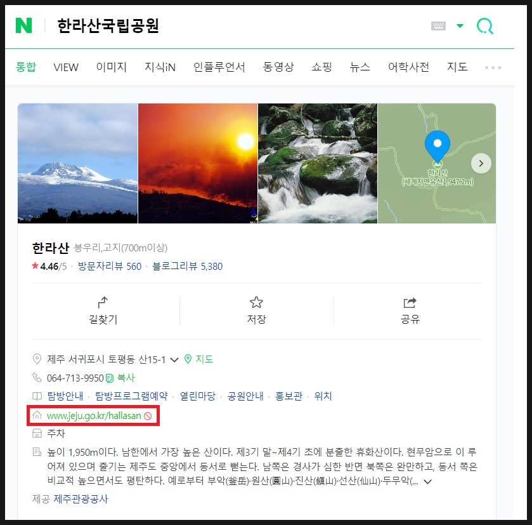
Task: Save the place with the 저장 star
Action: [x=257, y=310]
